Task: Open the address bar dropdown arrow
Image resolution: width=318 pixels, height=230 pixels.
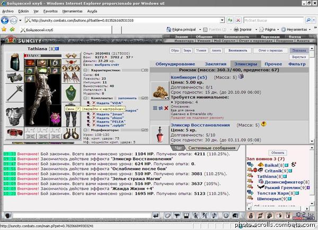Action: (222, 20)
